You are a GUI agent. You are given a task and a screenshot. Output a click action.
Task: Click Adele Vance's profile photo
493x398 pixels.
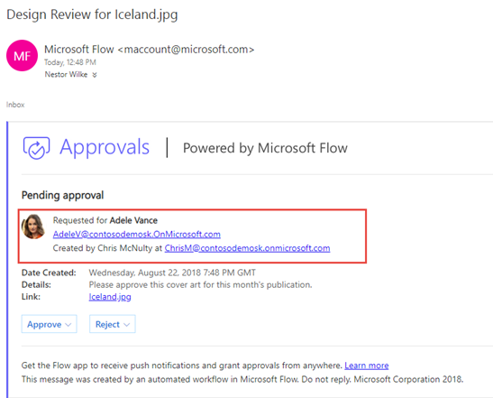coord(33,227)
